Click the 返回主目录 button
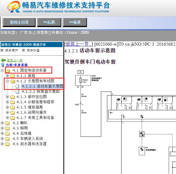 (19, 22)
